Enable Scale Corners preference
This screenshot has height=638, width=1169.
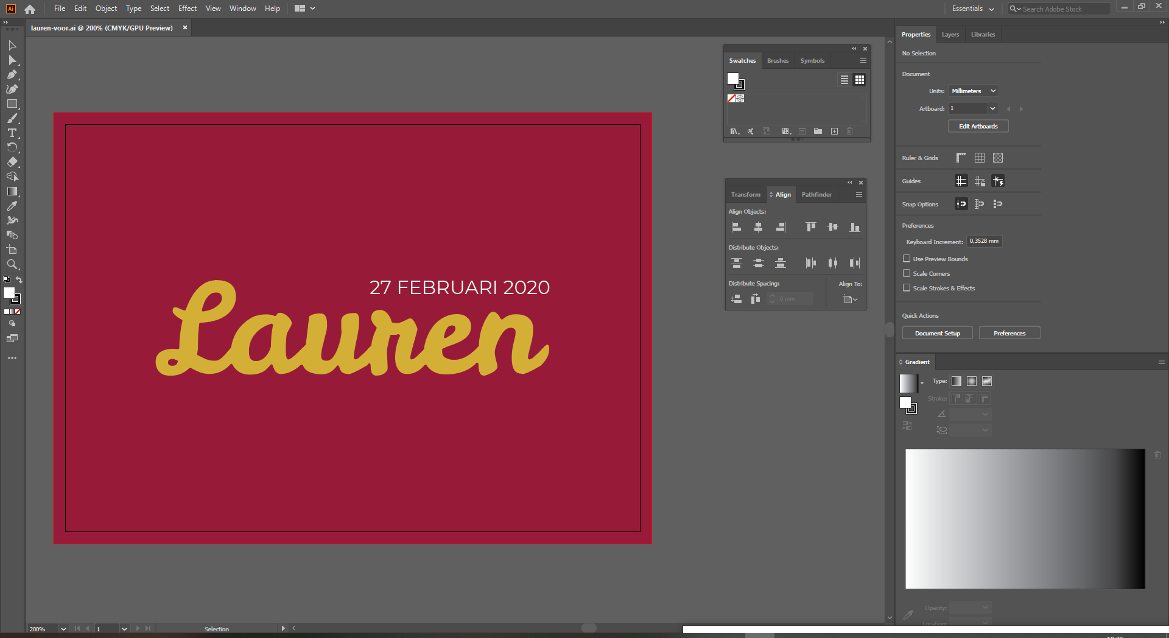[x=907, y=273]
